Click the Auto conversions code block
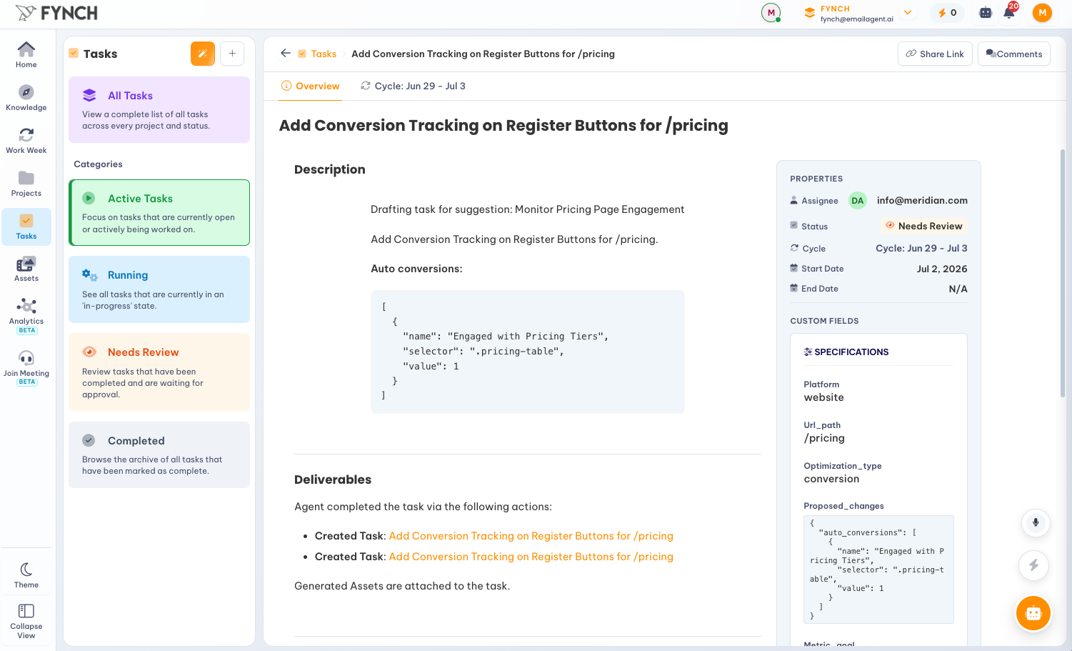 coord(527,352)
